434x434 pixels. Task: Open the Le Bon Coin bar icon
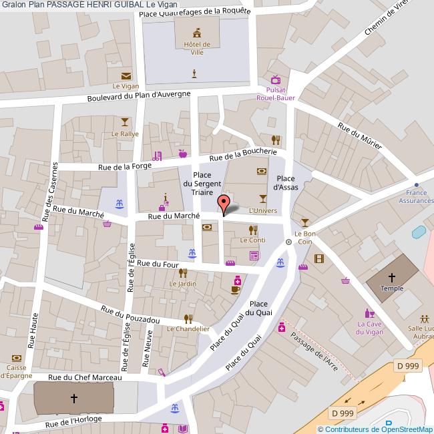pos(305,222)
